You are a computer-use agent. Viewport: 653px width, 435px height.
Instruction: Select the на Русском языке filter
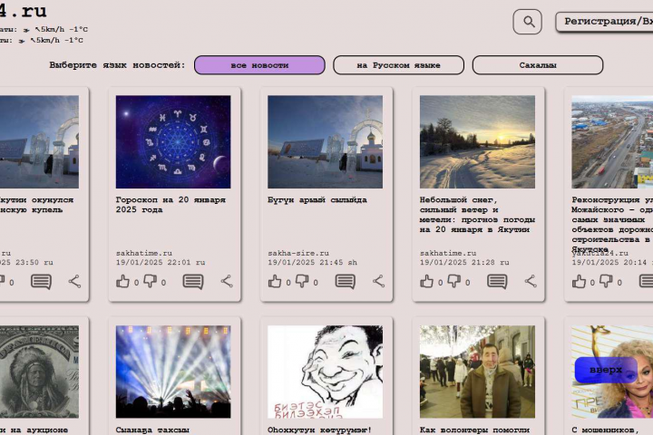pyautogui.click(x=398, y=65)
